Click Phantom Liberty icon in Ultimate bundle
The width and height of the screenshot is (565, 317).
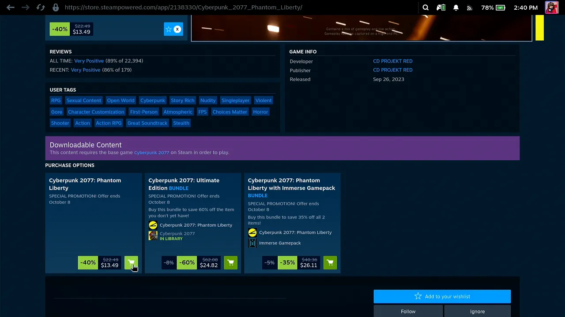pyautogui.click(x=153, y=225)
